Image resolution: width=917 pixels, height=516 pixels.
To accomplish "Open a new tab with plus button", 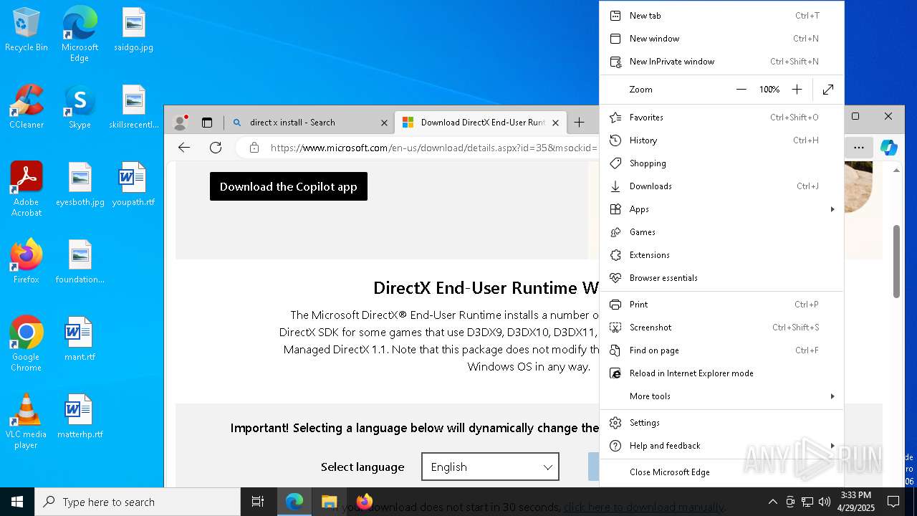I will (x=579, y=123).
